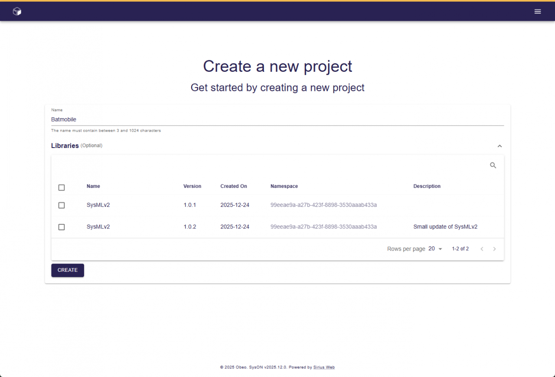Check the SysMLv2 version 1.0.2 checkbox

click(62, 227)
